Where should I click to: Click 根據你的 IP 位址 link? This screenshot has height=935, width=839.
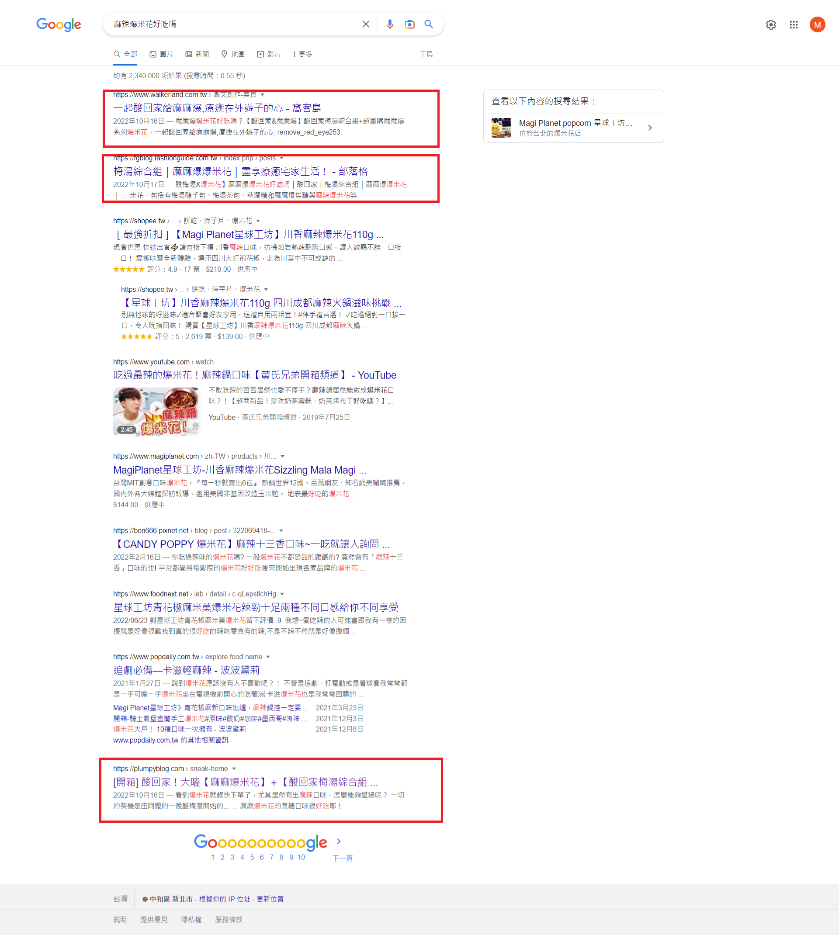click(225, 899)
